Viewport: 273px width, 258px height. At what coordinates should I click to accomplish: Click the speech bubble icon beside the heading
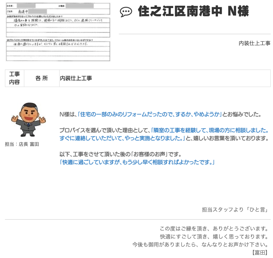126,12
